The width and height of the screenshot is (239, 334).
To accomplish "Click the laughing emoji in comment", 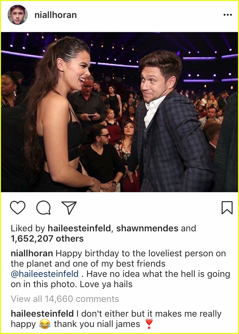I will point(45,324).
